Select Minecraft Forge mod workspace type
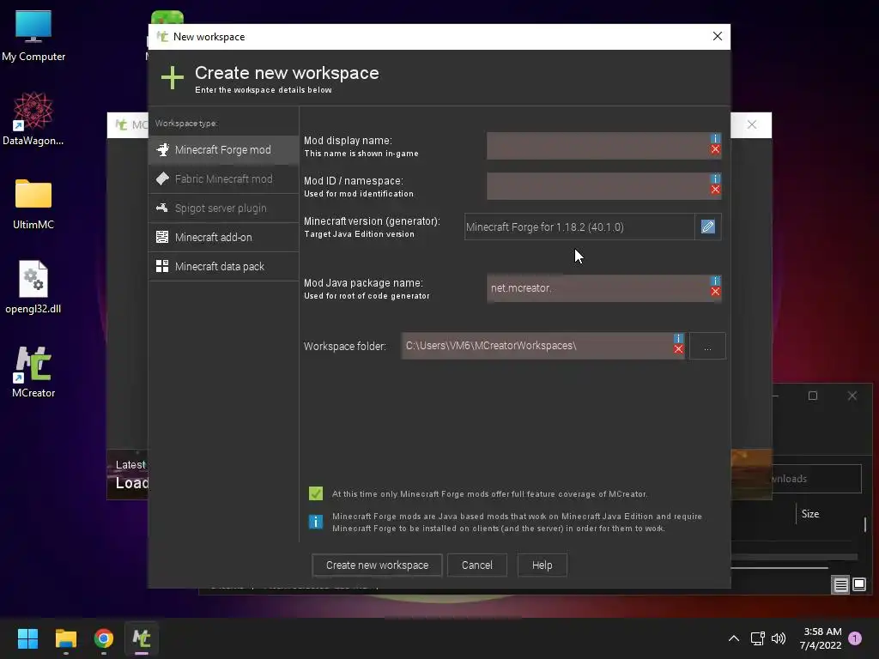 tap(223, 149)
